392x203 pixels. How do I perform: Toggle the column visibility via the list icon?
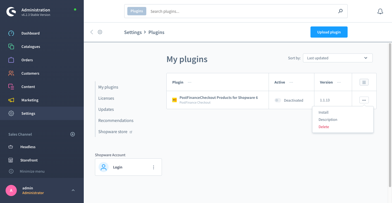pyautogui.click(x=364, y=82)
